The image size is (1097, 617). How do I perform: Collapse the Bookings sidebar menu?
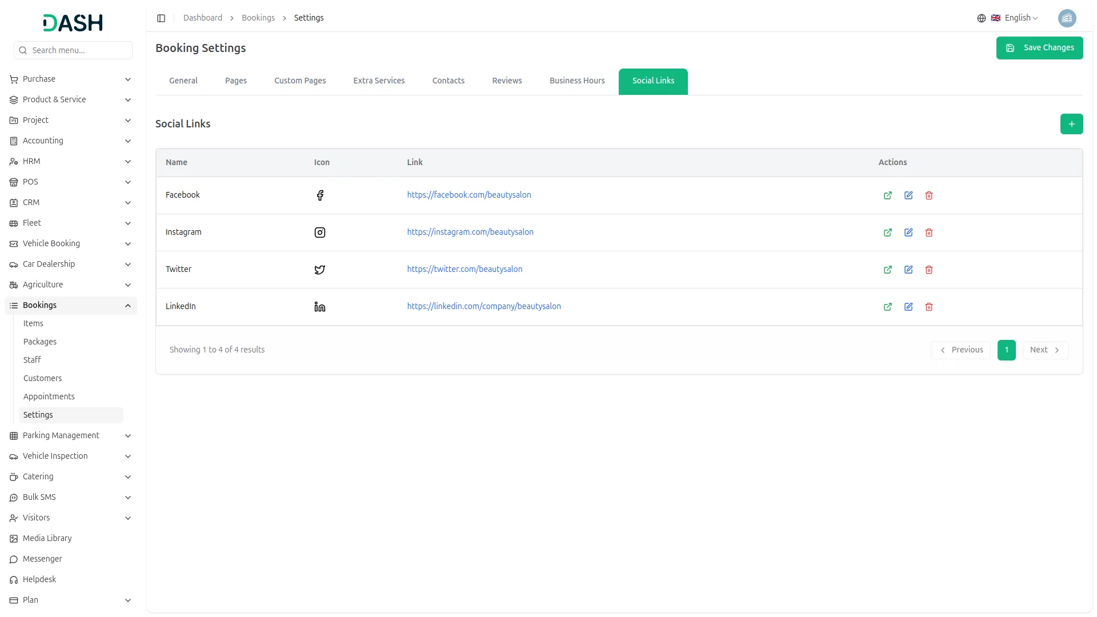point(71,305)
